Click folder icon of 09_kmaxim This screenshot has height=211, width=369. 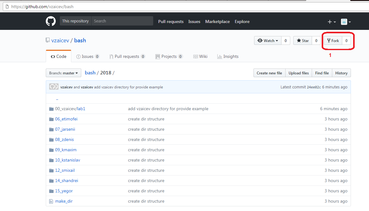click(x=51, y=150)
